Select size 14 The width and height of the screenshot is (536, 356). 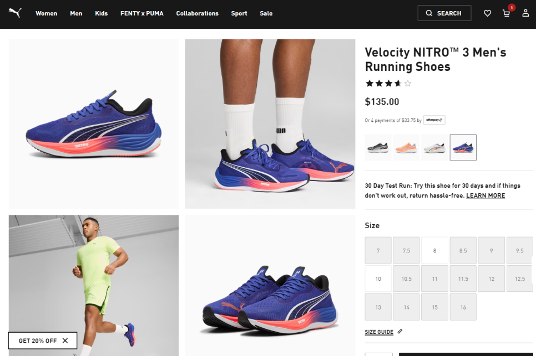coord(406,307)
